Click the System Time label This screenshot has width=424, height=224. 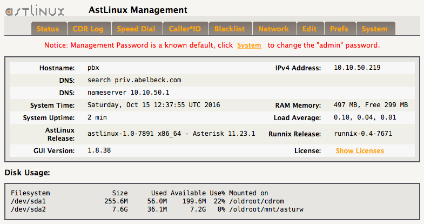click(x=52, y=106)
